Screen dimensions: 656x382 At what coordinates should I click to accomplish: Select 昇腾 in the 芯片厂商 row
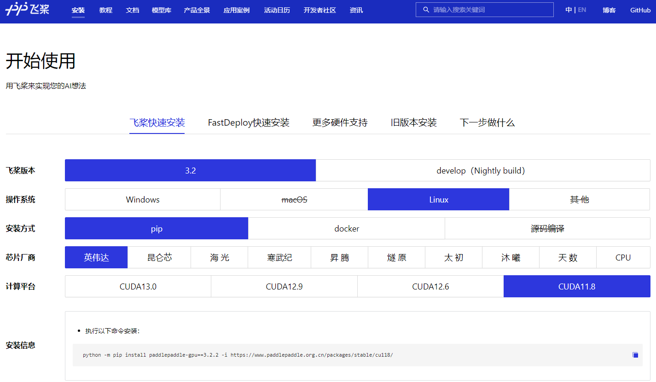tap(339, 257)
